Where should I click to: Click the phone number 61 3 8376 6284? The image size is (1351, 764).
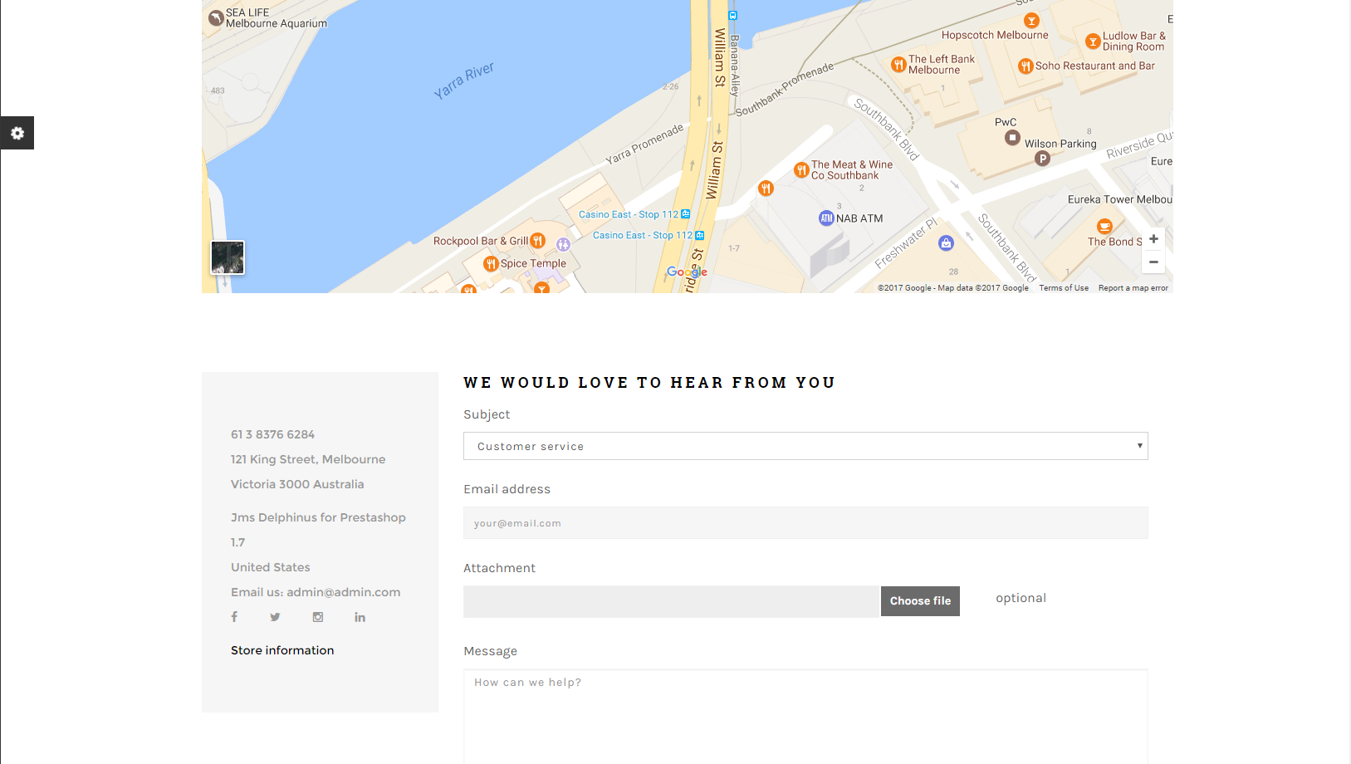tap(272, 434)
